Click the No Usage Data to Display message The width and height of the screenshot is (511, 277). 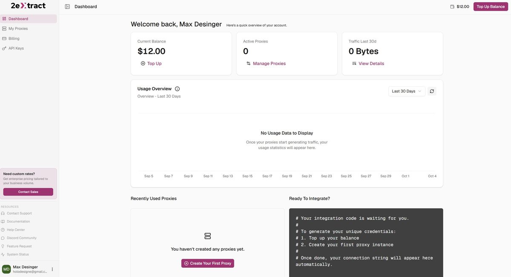tap(287, 133)
